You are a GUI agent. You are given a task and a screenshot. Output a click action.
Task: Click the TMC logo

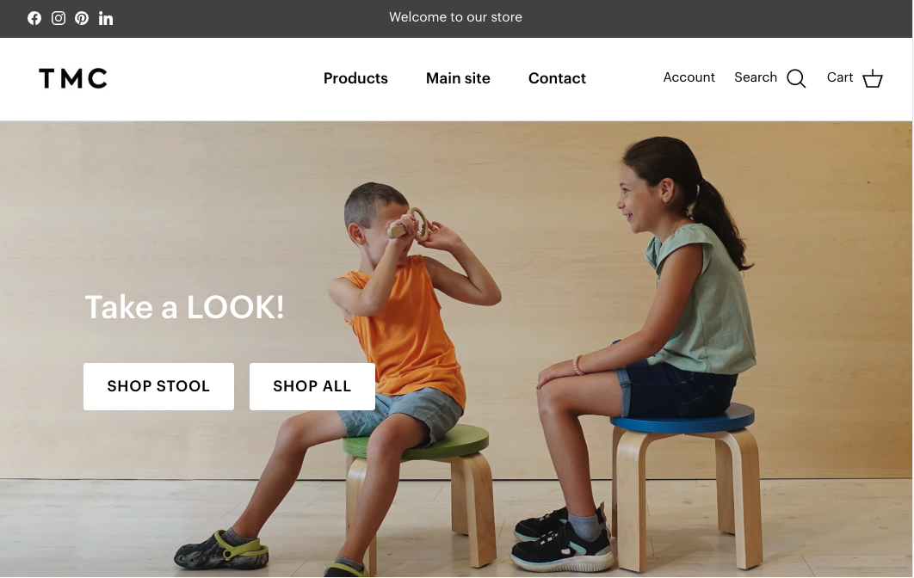pos(73,78)
